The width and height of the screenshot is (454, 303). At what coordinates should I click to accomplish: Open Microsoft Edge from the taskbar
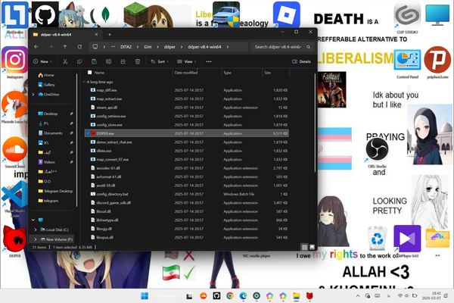pyautogui.click(x=243, y=295)
